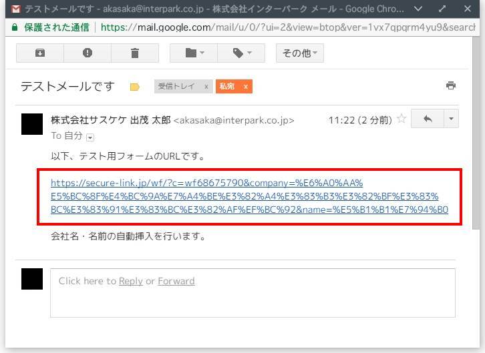Click the Forward link in reply box
Screen dimensions: 485x353
(176, 281)
